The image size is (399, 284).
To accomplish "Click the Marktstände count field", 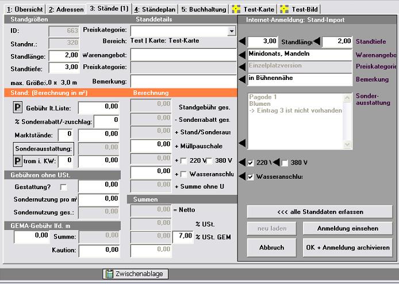I will [66, 135].
